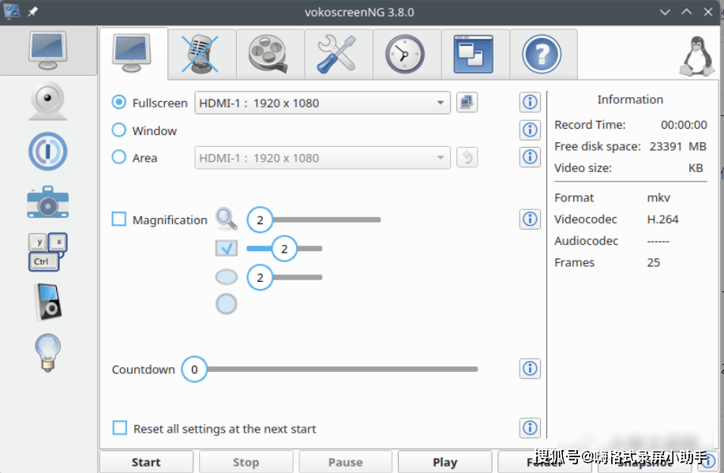Open the Screencast section in sidebar
Screen dimensions: 724x473
coord(48,51)
